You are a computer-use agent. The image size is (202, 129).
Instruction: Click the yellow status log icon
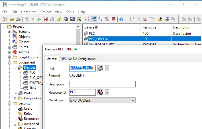point(59,19)
